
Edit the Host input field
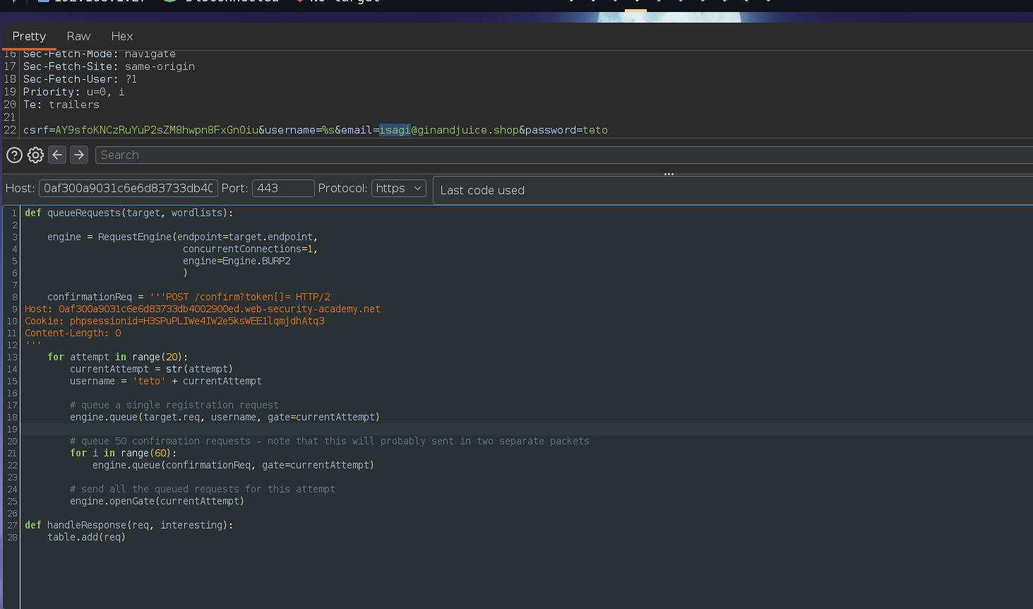pos(129,188)
